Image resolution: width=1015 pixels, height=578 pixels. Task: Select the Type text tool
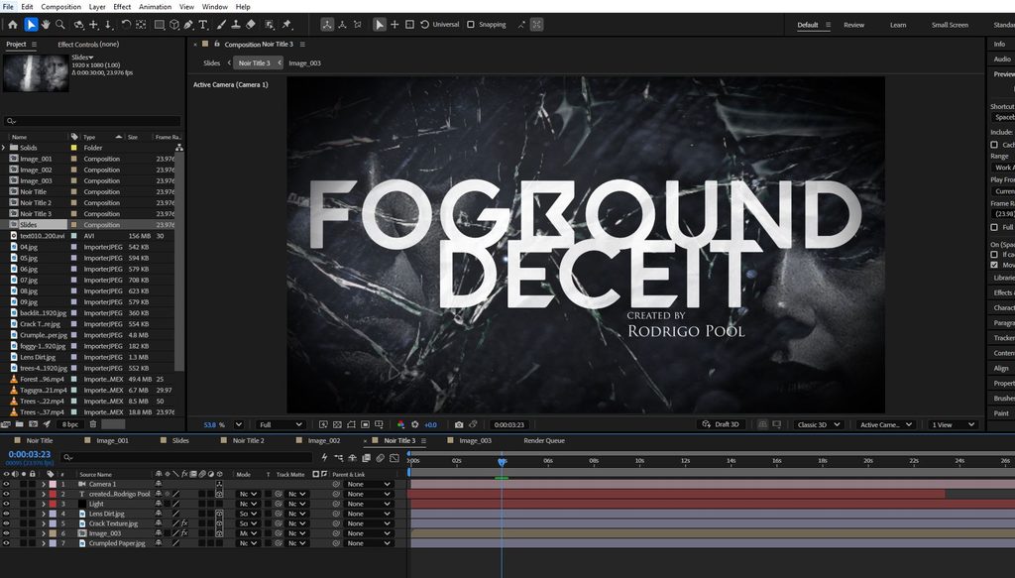(x=203, y=25)
